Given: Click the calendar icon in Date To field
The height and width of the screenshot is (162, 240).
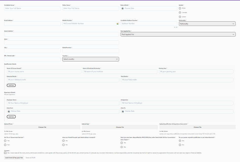Looking at the screenshot, I should point(123,111).
